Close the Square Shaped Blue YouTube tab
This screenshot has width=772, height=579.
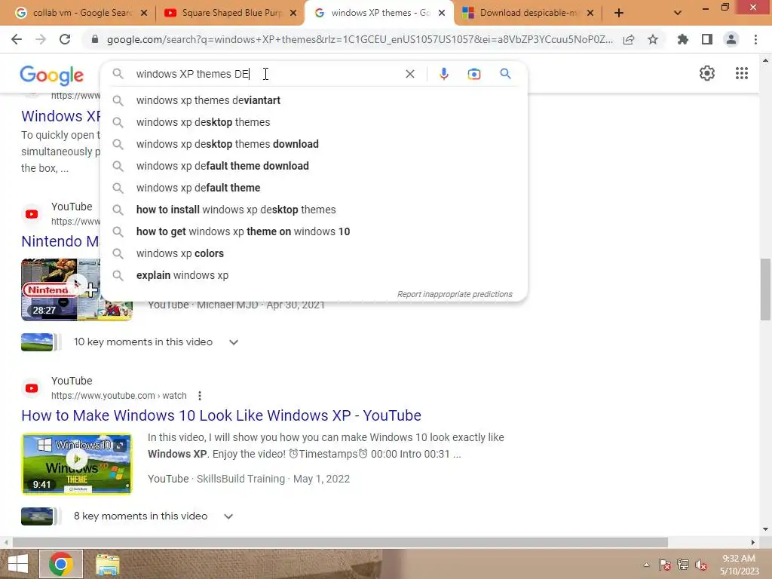click(x=293, y=14)
